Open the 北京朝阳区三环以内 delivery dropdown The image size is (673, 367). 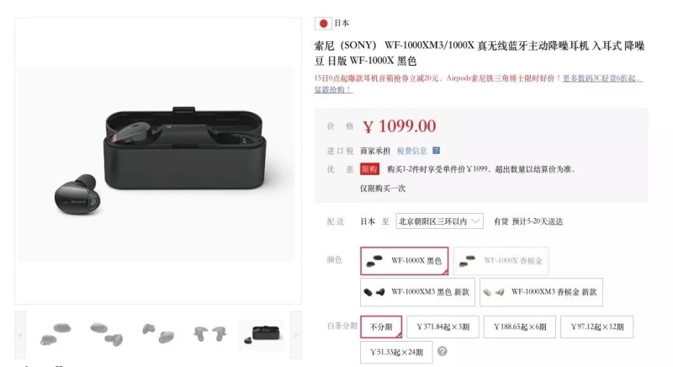(439, 221)
